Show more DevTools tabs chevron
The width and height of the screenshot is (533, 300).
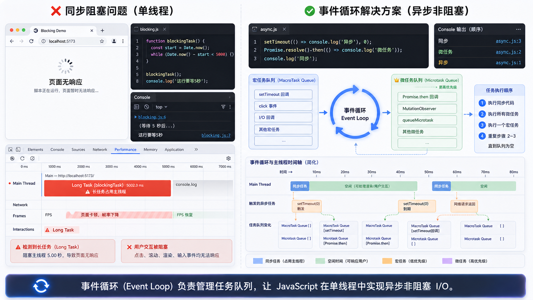pyautogui.click(x=196, y=150)
